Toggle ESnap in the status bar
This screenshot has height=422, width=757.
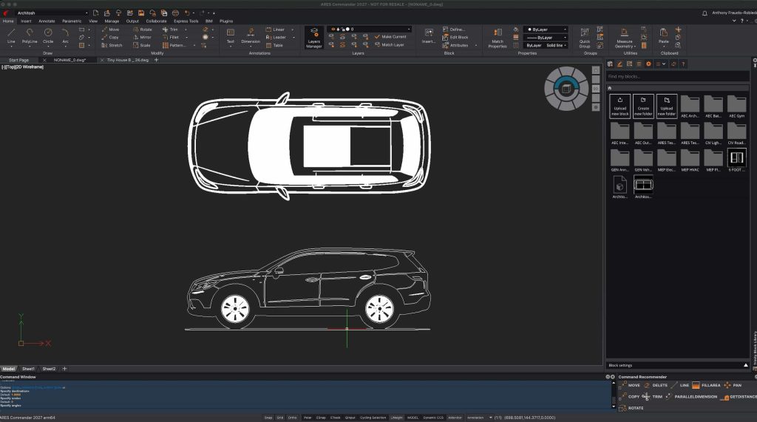click(x=321, y=418)
